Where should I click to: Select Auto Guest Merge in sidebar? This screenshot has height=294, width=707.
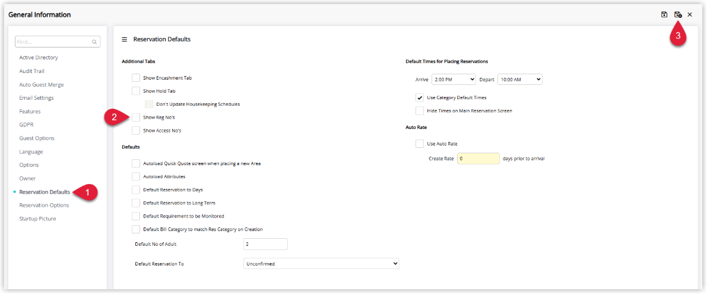click(42, 84)
